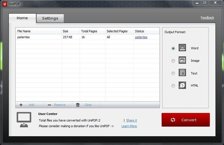Sort by Total Pages column header
224x145 pixels.
click(92, 31)
